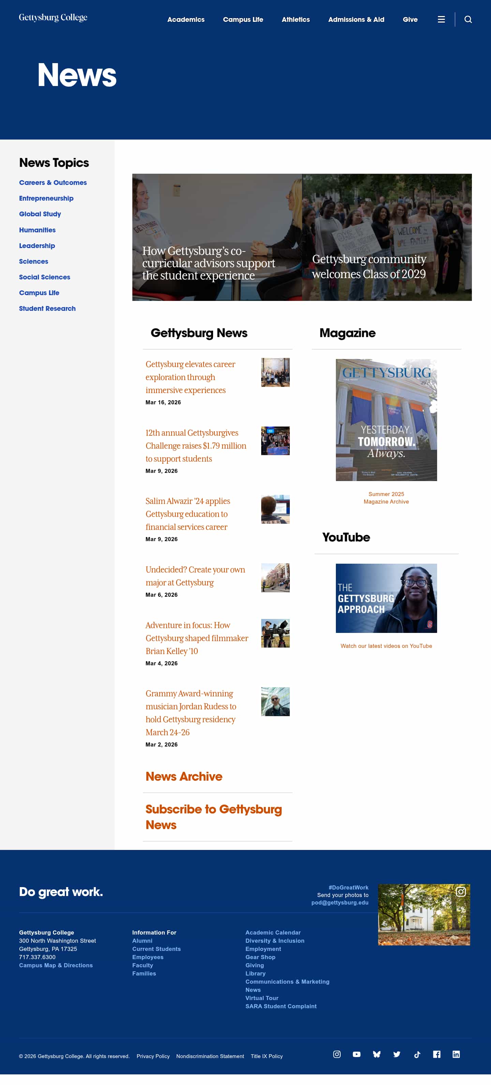Click thumbnail beside Create your own major
Viewport: 491px width, 1085px height.
click(276, 578)
